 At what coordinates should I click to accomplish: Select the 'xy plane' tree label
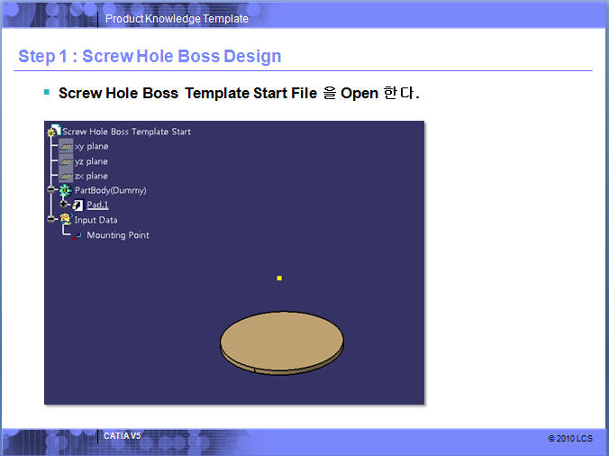91,146
